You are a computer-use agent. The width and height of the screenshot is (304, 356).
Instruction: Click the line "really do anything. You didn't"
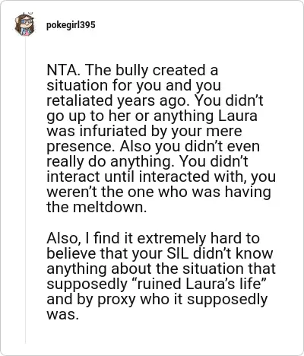click(x=147, y=161)
